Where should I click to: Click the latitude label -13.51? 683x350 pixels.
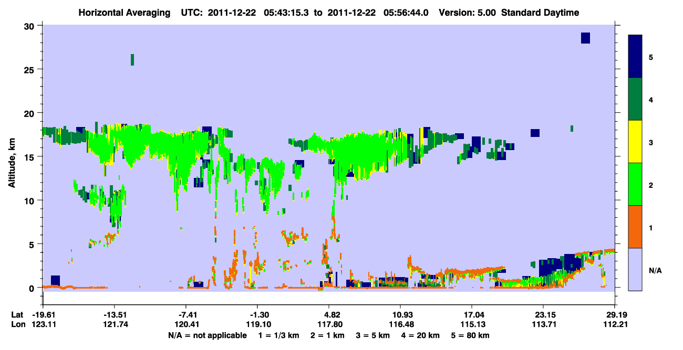[x=115, y=315]
